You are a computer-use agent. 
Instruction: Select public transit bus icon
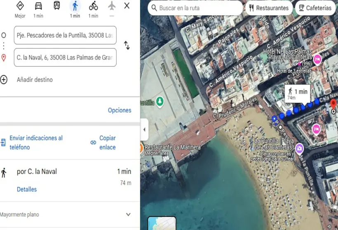(x=57, y=6)
